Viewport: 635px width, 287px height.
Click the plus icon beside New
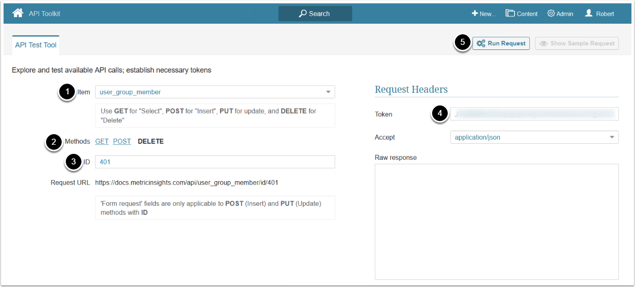click(x=475, y=14)
